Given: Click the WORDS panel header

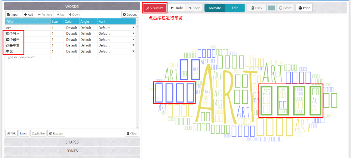Looking at the screenshot, I should pos(72,6).
